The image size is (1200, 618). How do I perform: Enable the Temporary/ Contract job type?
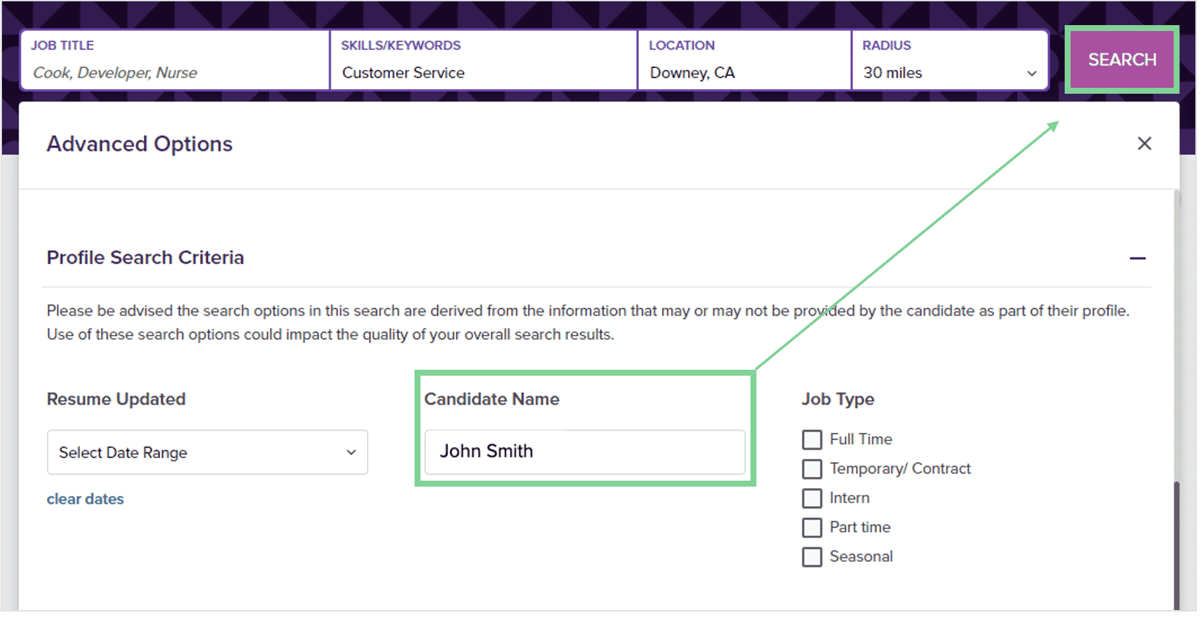coord(812,469)
